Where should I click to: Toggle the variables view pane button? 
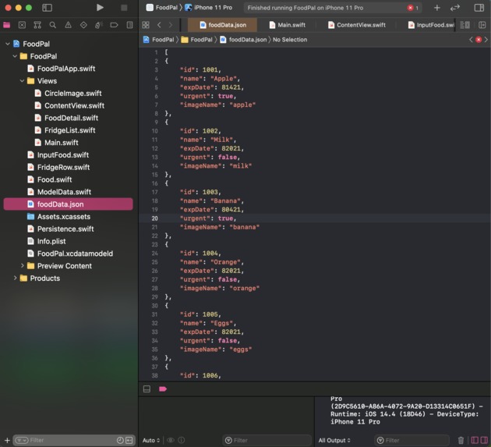coord(475,440)
